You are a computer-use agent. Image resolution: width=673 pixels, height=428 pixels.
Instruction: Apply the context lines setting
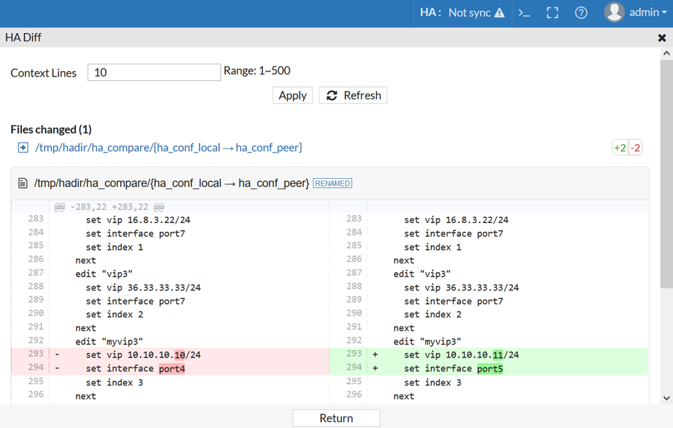(x=292, y=95)
